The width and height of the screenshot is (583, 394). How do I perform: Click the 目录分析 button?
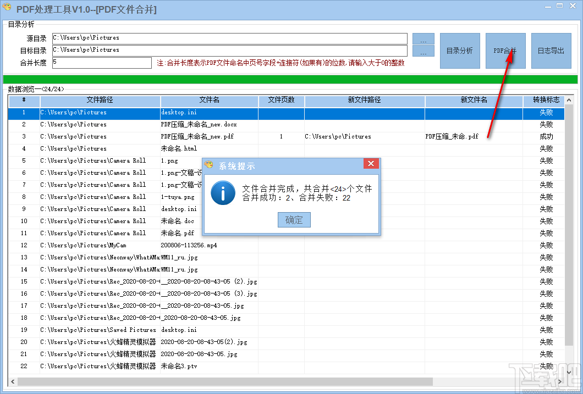(x=460, y=51)
